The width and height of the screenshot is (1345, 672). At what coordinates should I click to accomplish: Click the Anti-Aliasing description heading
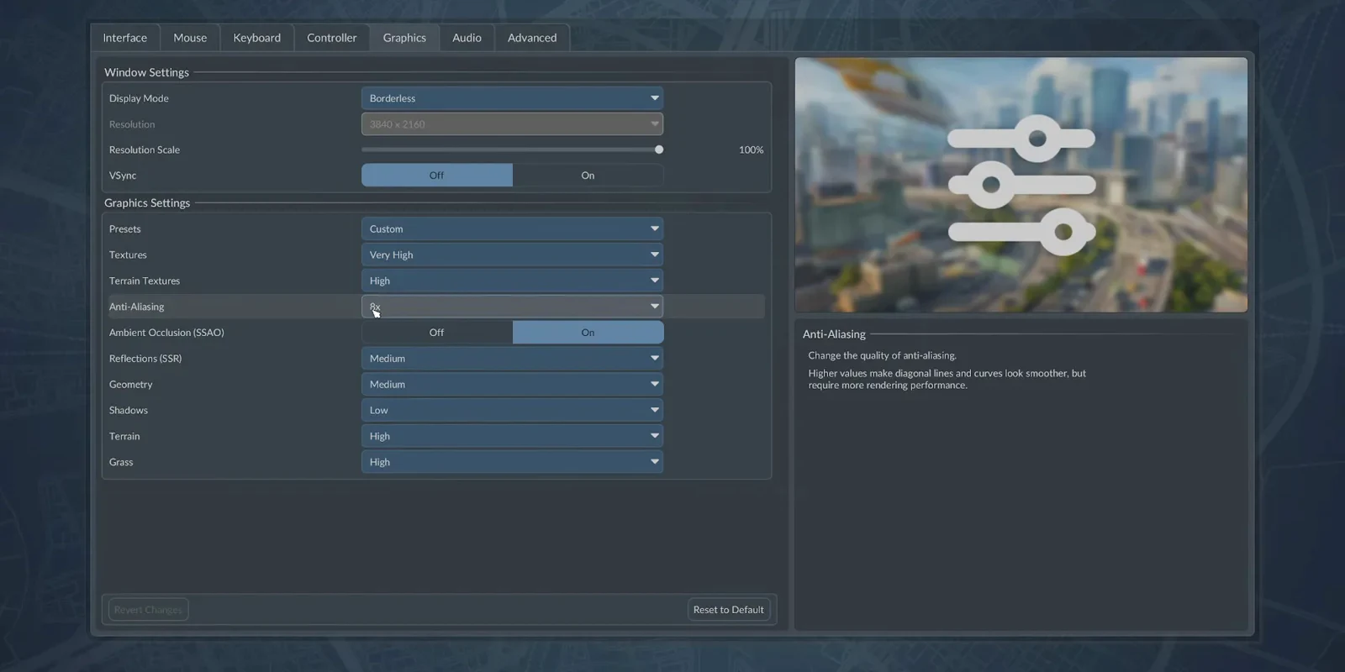coord(834,334)
